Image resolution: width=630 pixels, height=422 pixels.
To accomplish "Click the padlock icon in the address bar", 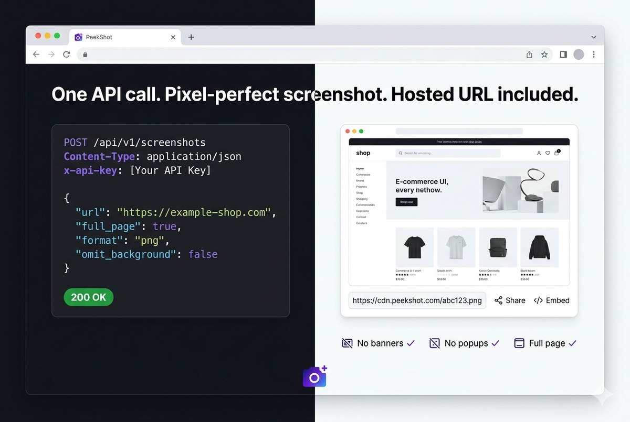I will 85,54.
